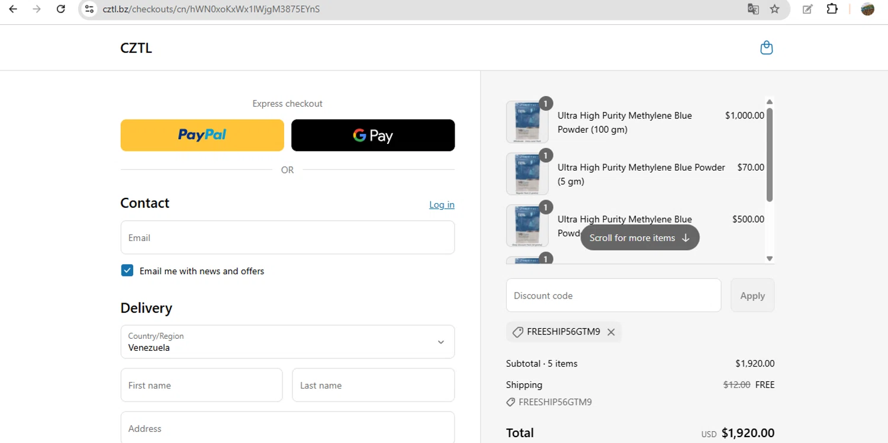Open site information icon in address bar
The width and height of the screenshot is (888, 443).
[89, 9]
